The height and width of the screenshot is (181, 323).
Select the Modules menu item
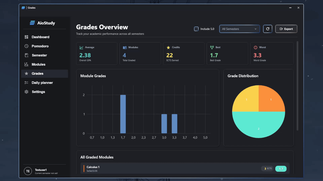click(x=38, y=64)
